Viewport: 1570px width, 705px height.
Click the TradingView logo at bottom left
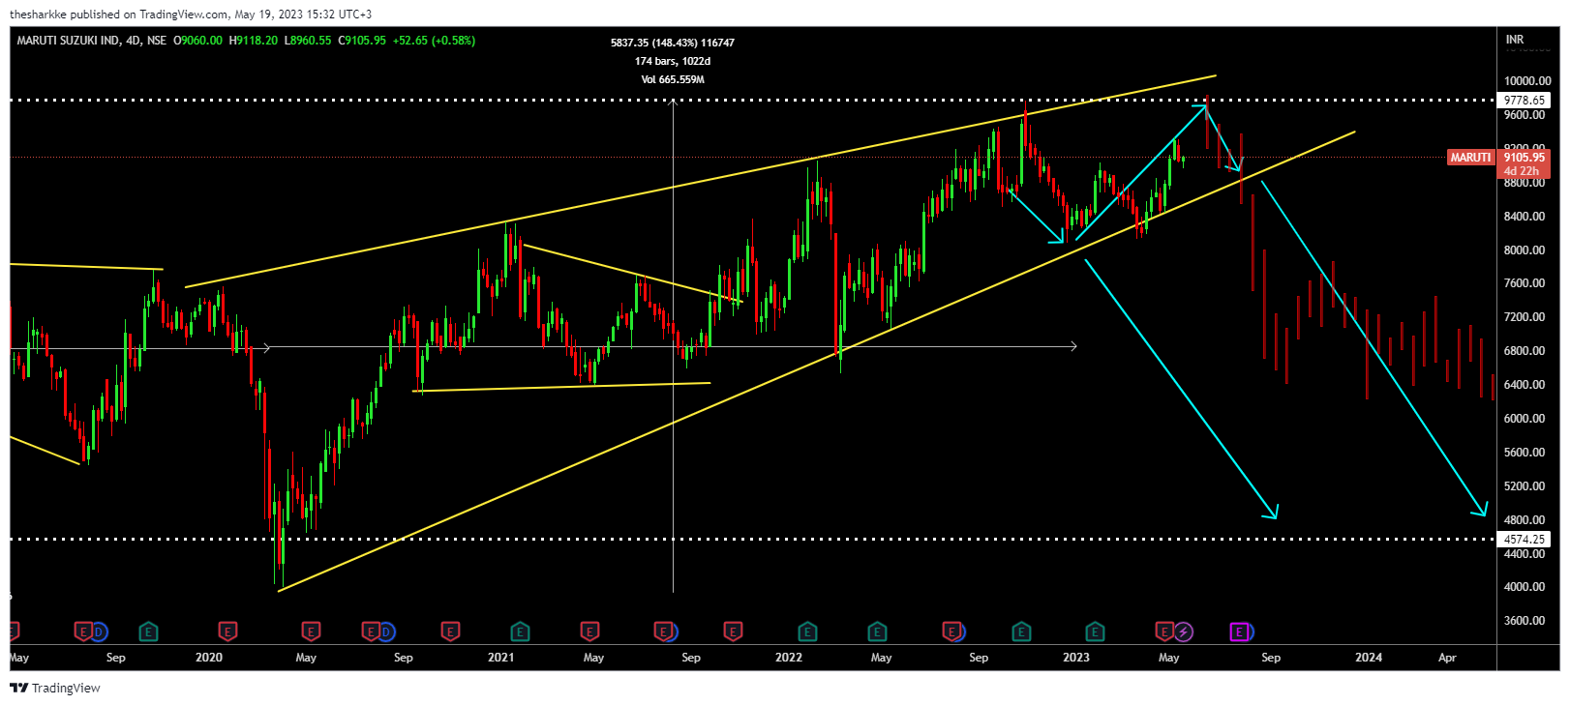[x=55, y=688]
